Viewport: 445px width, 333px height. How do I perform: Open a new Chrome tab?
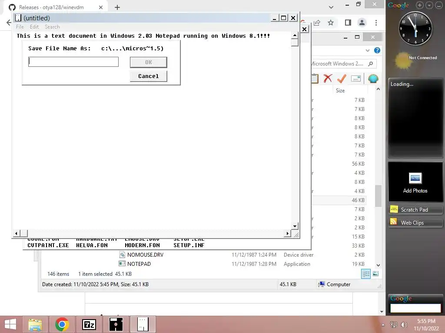117,7
